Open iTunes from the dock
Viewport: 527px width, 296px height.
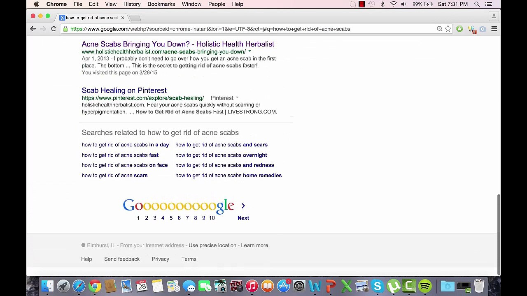(252, 286)
